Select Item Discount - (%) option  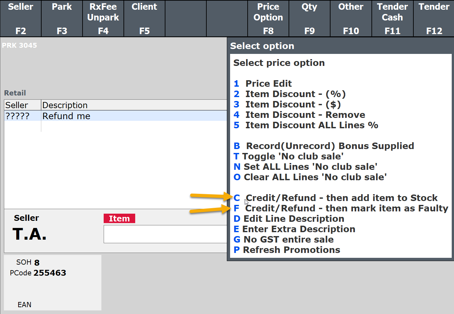coord(295,94)
